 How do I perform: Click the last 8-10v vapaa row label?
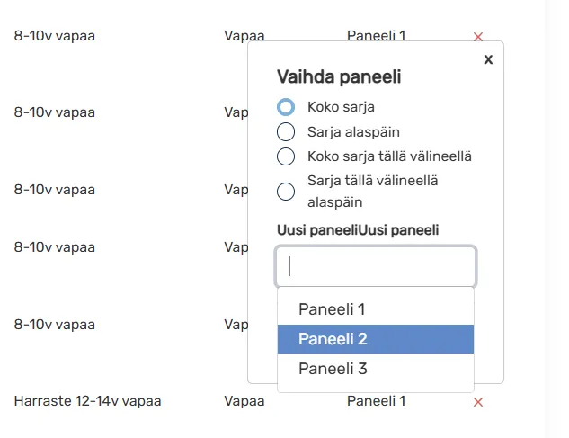[x=55, y=325]
